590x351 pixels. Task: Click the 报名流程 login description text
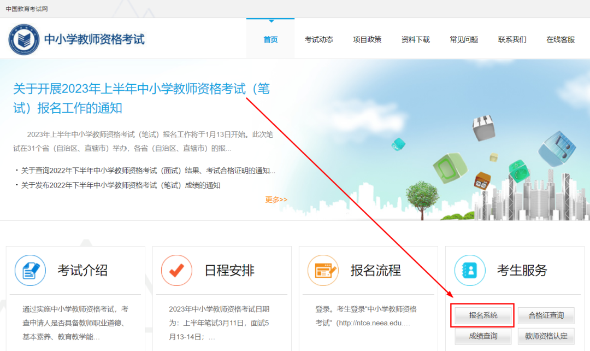(366, 316)
